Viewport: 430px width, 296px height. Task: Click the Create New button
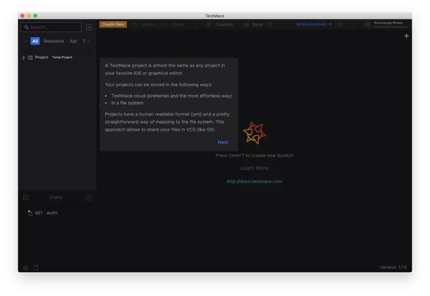[x=113, y=25]
